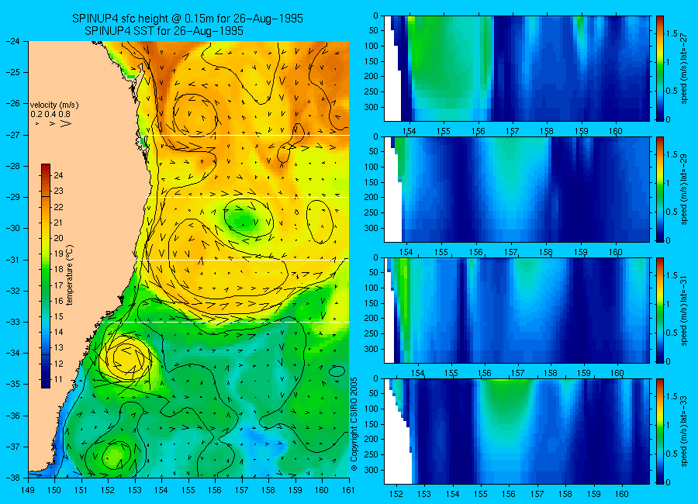
Task: Click the '1.5' tick on the lat=-27 speed scale
Action: click(672, 33)
